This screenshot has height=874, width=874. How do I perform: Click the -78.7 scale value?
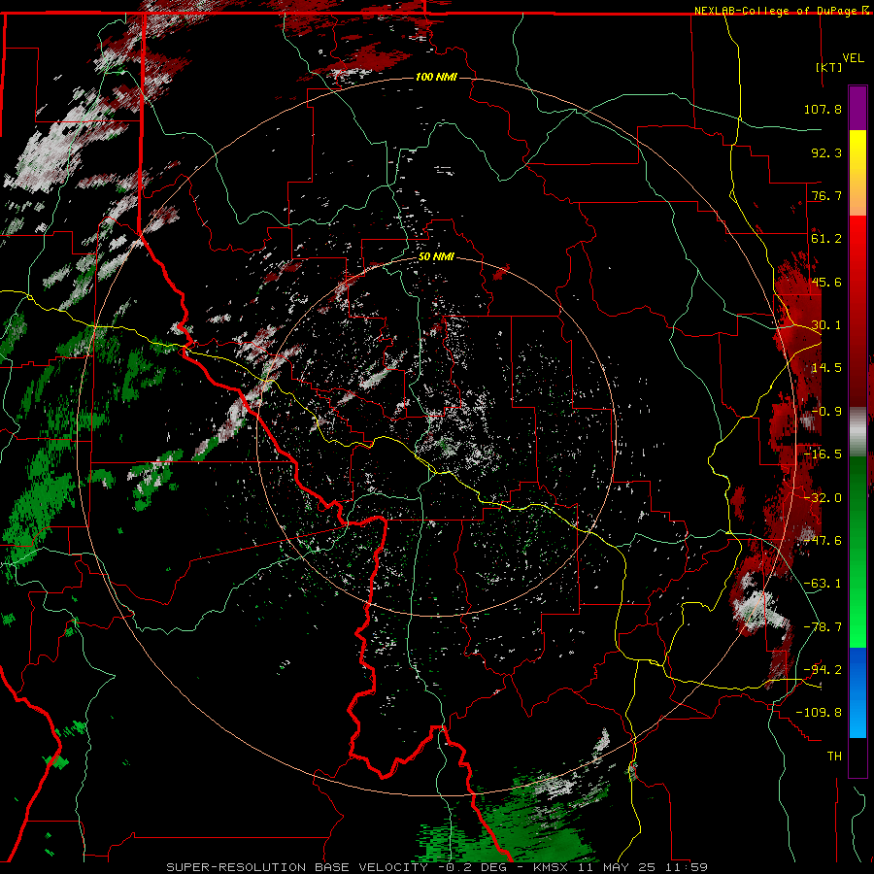point(823,627)
